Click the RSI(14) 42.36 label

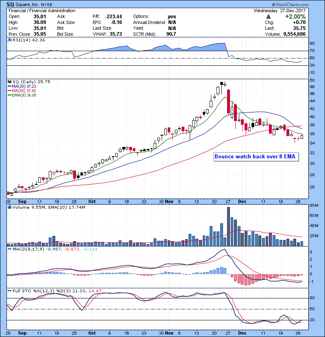(x=28, y=40)
